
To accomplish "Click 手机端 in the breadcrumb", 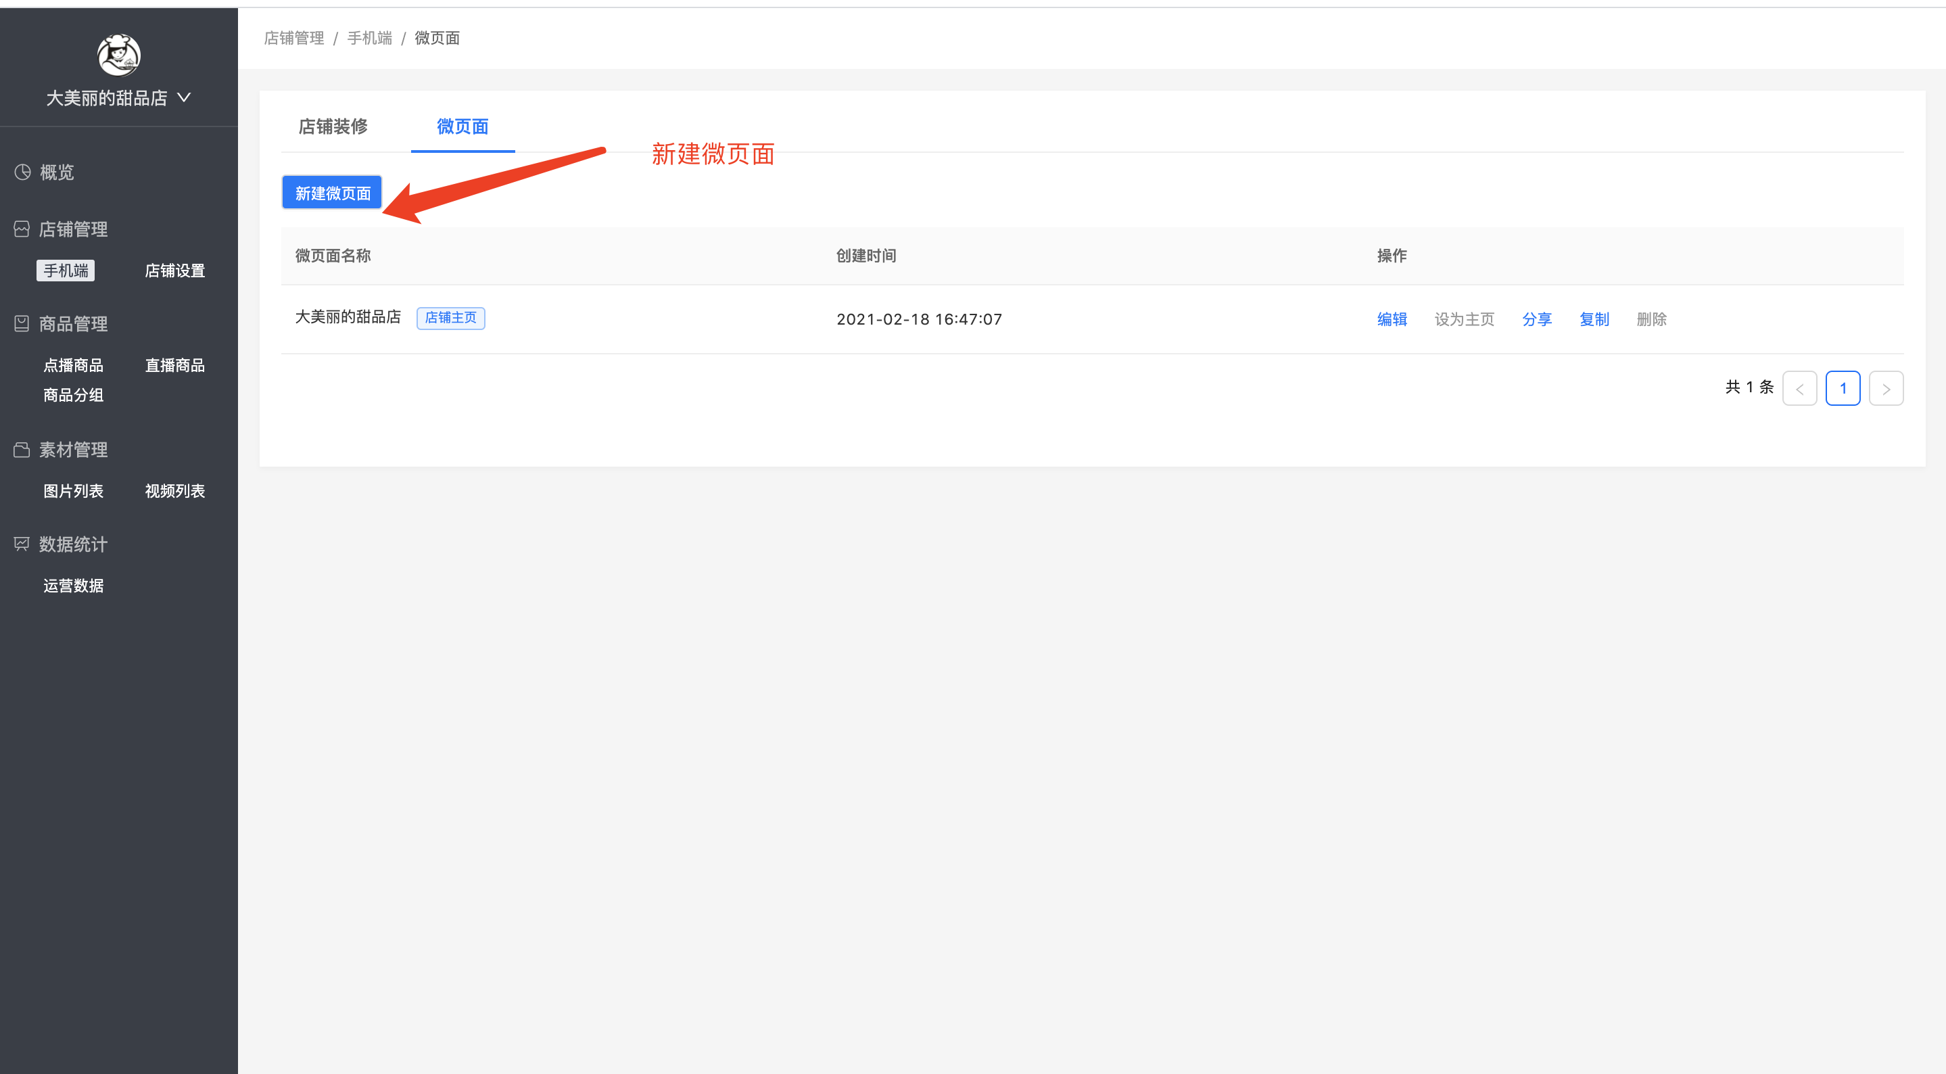I will click(x=369, y=38).
